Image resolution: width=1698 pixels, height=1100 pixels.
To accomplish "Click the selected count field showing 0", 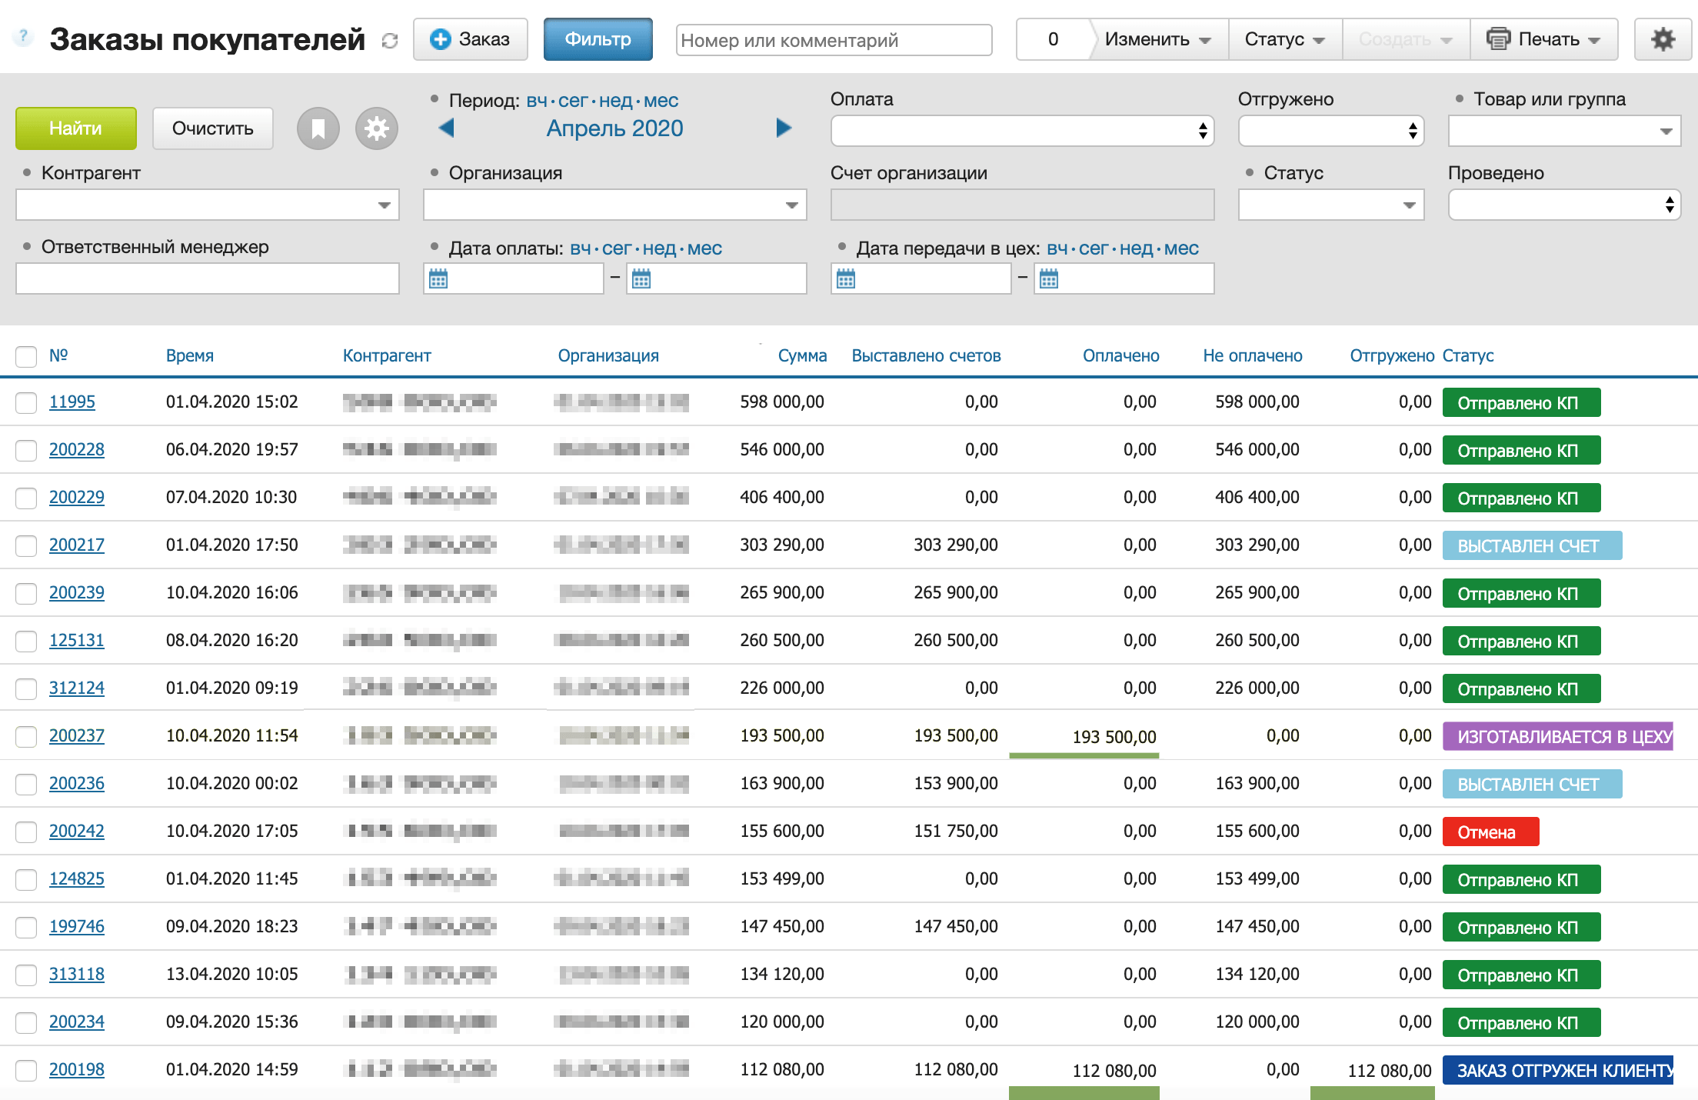I will pyautogui.click(x=1053, y=39).
